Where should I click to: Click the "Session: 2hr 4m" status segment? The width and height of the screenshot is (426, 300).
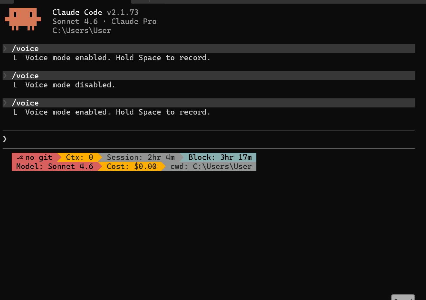point(140,157)
